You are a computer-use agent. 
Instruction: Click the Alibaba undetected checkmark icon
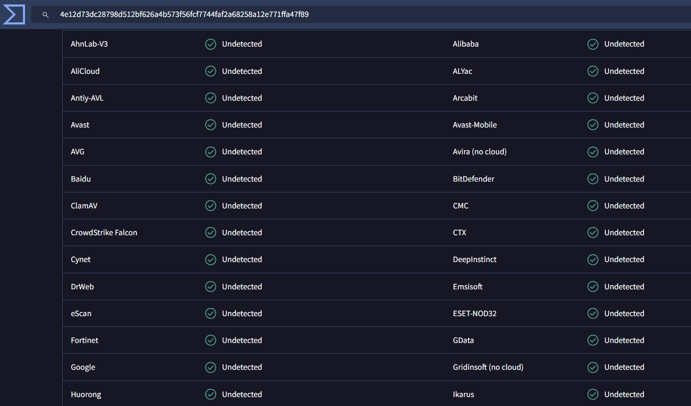click(593, 44)
